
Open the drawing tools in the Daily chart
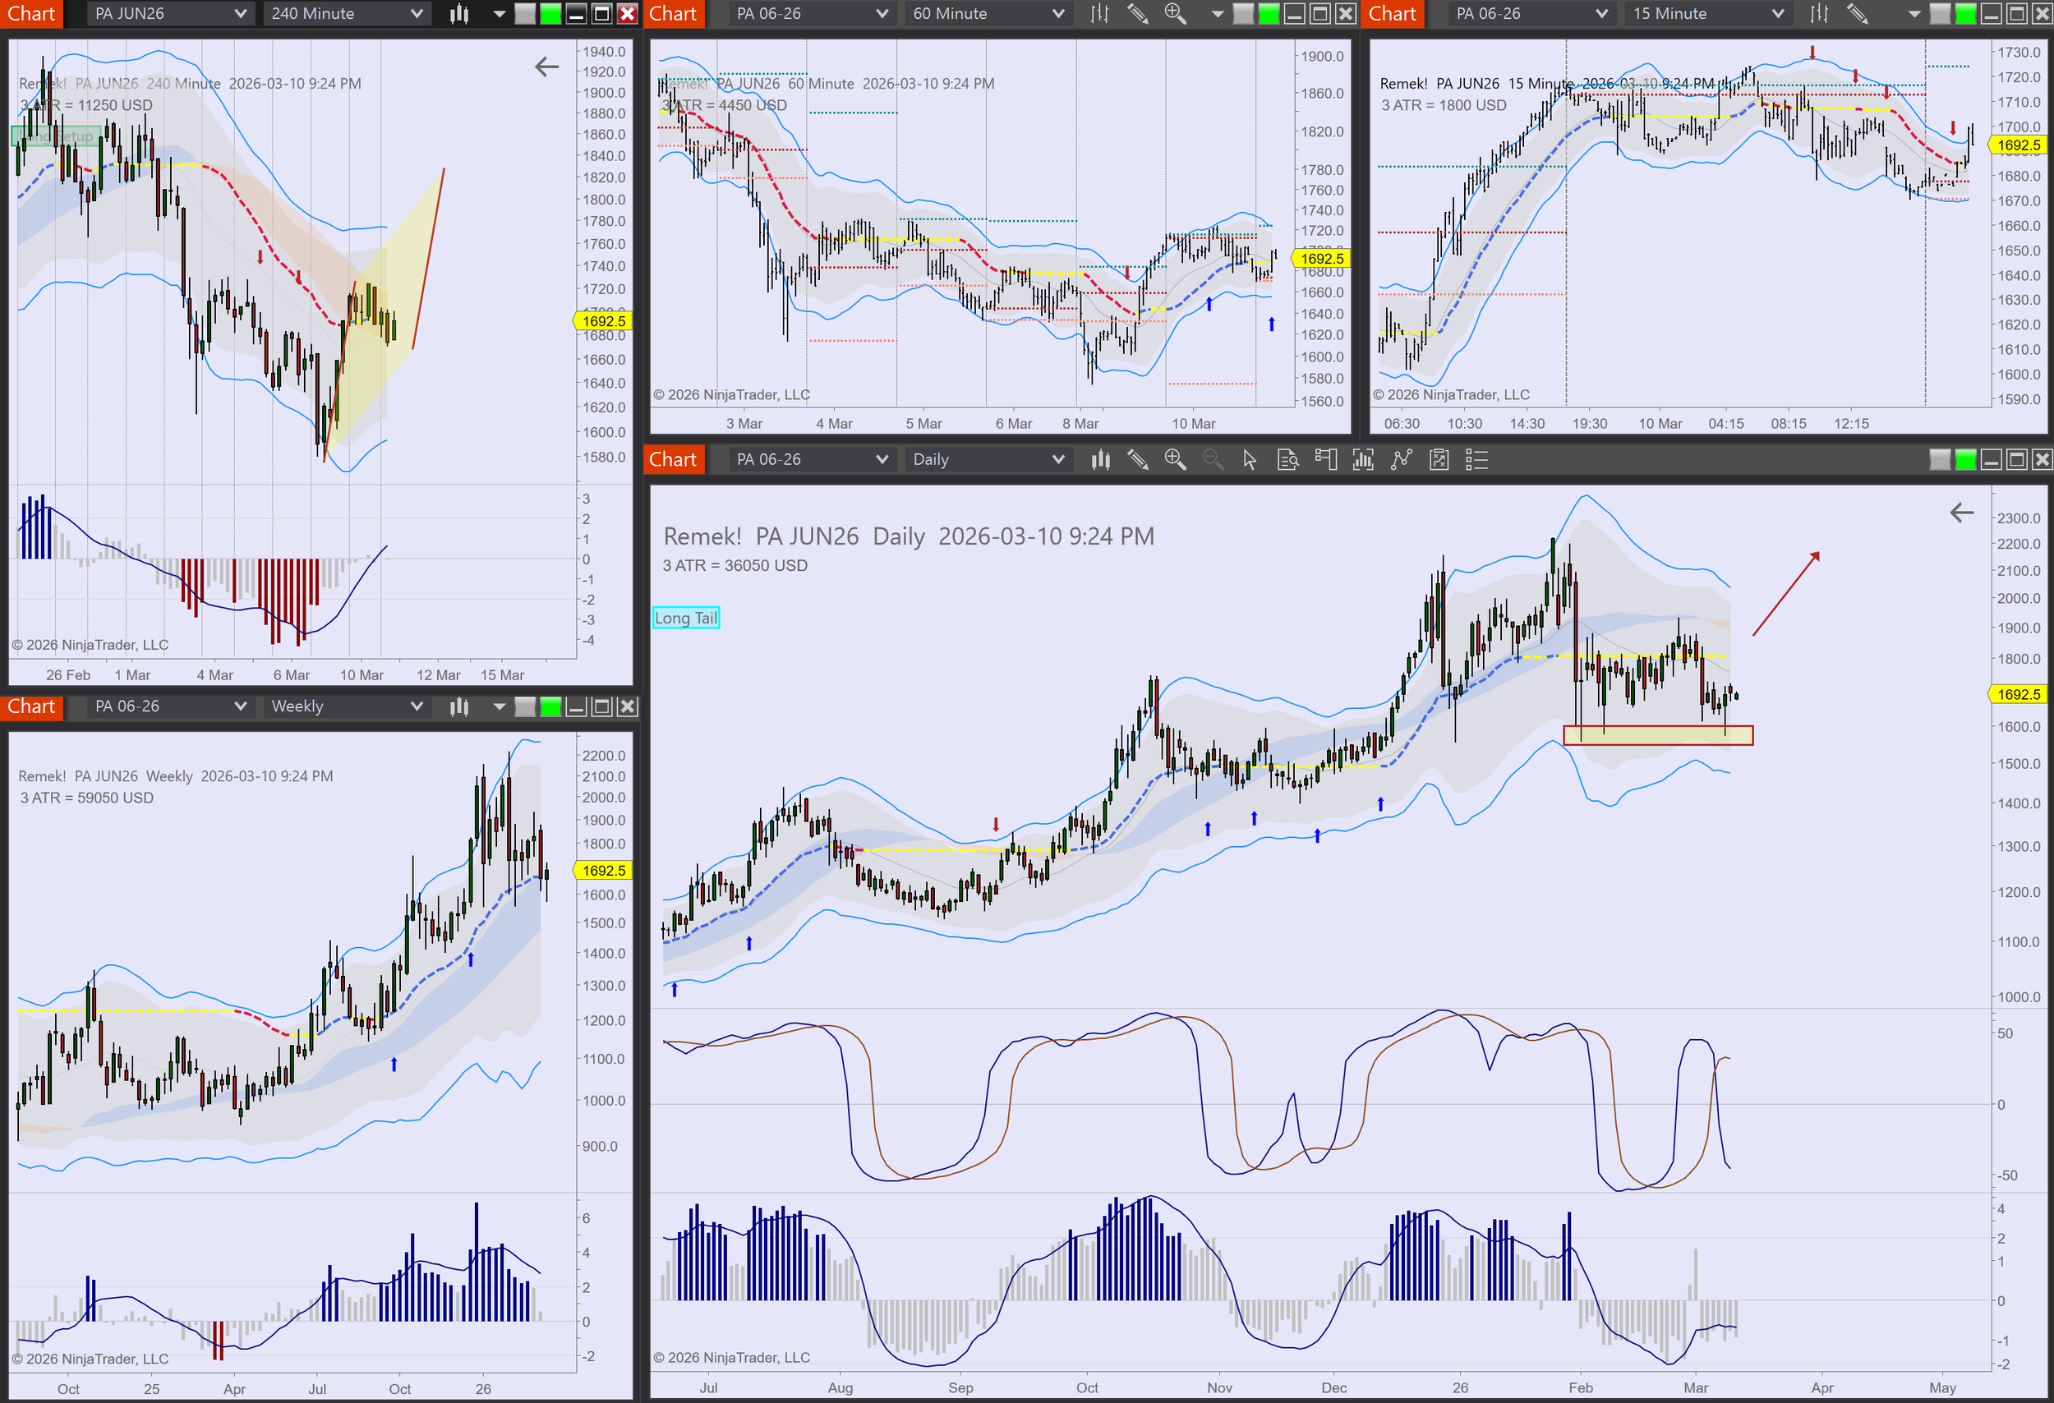point(1137,459)
